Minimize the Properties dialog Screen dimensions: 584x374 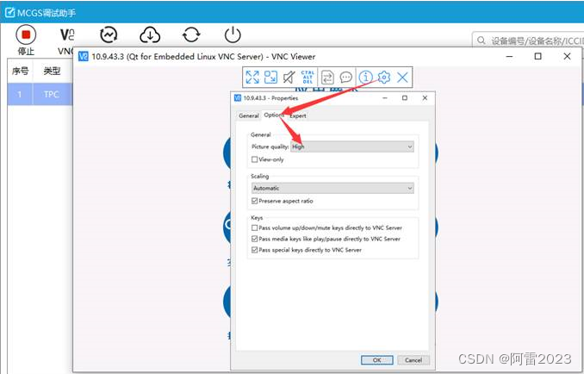point(385,98)
